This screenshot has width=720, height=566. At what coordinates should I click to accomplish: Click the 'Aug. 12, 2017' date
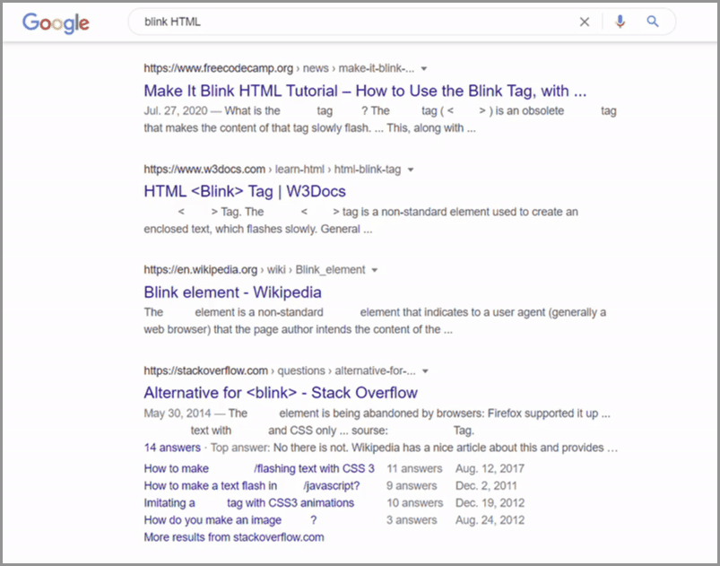[x=490, y=468]
